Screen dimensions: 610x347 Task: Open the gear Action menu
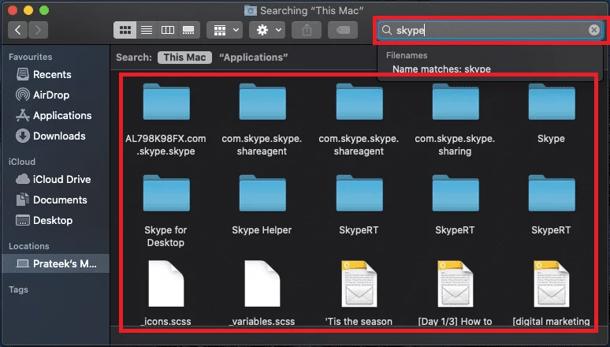click(x=269, y=30)
